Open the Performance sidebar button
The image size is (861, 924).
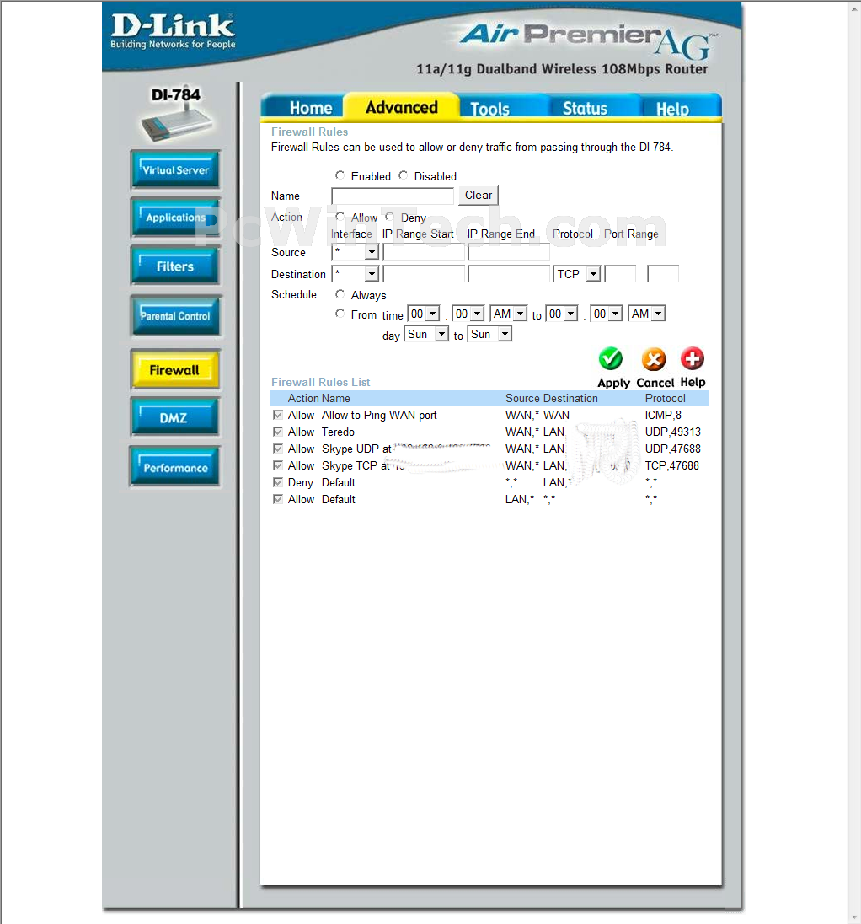click(x=175, y=468)
